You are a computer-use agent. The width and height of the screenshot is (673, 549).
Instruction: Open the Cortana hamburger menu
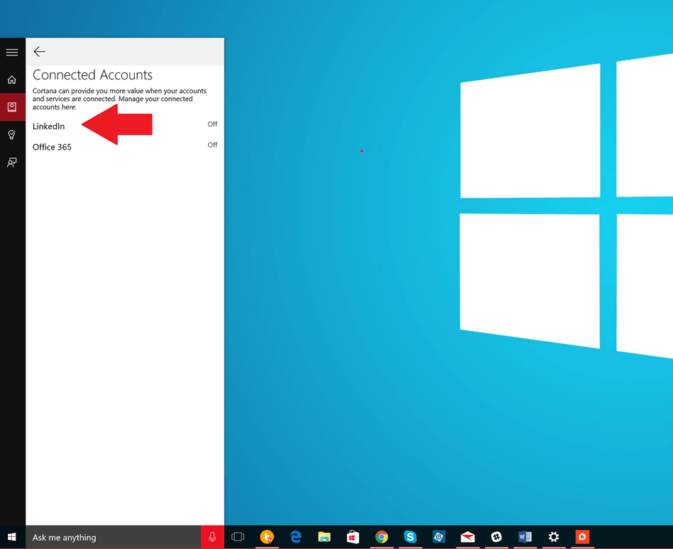pyautogui.click(x=12, y=52)
